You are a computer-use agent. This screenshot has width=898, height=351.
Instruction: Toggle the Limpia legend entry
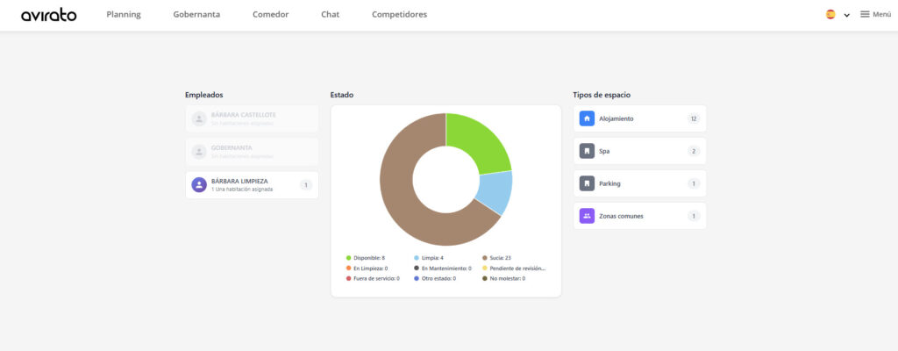coord(429,258)
